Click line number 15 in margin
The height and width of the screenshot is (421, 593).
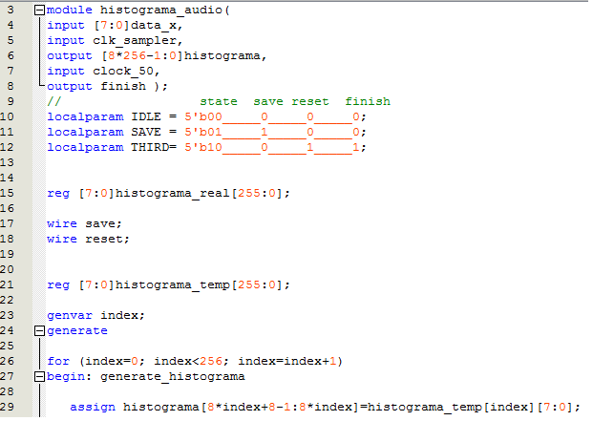coord(7,193)
